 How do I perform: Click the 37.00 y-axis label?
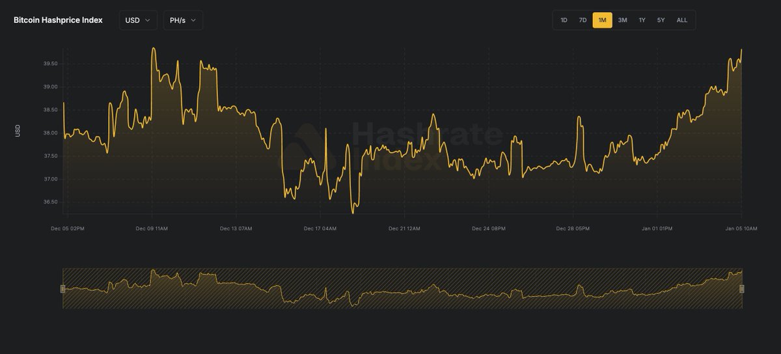point(50,179)
